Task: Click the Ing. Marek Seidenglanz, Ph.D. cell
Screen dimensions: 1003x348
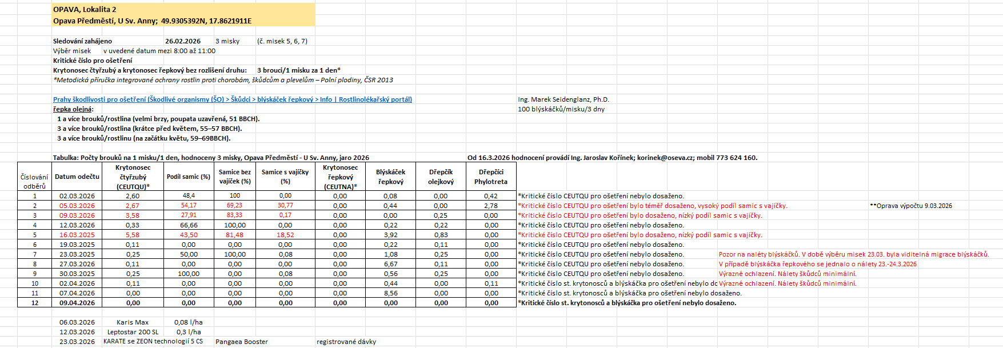Action: (x=564, y=99)
